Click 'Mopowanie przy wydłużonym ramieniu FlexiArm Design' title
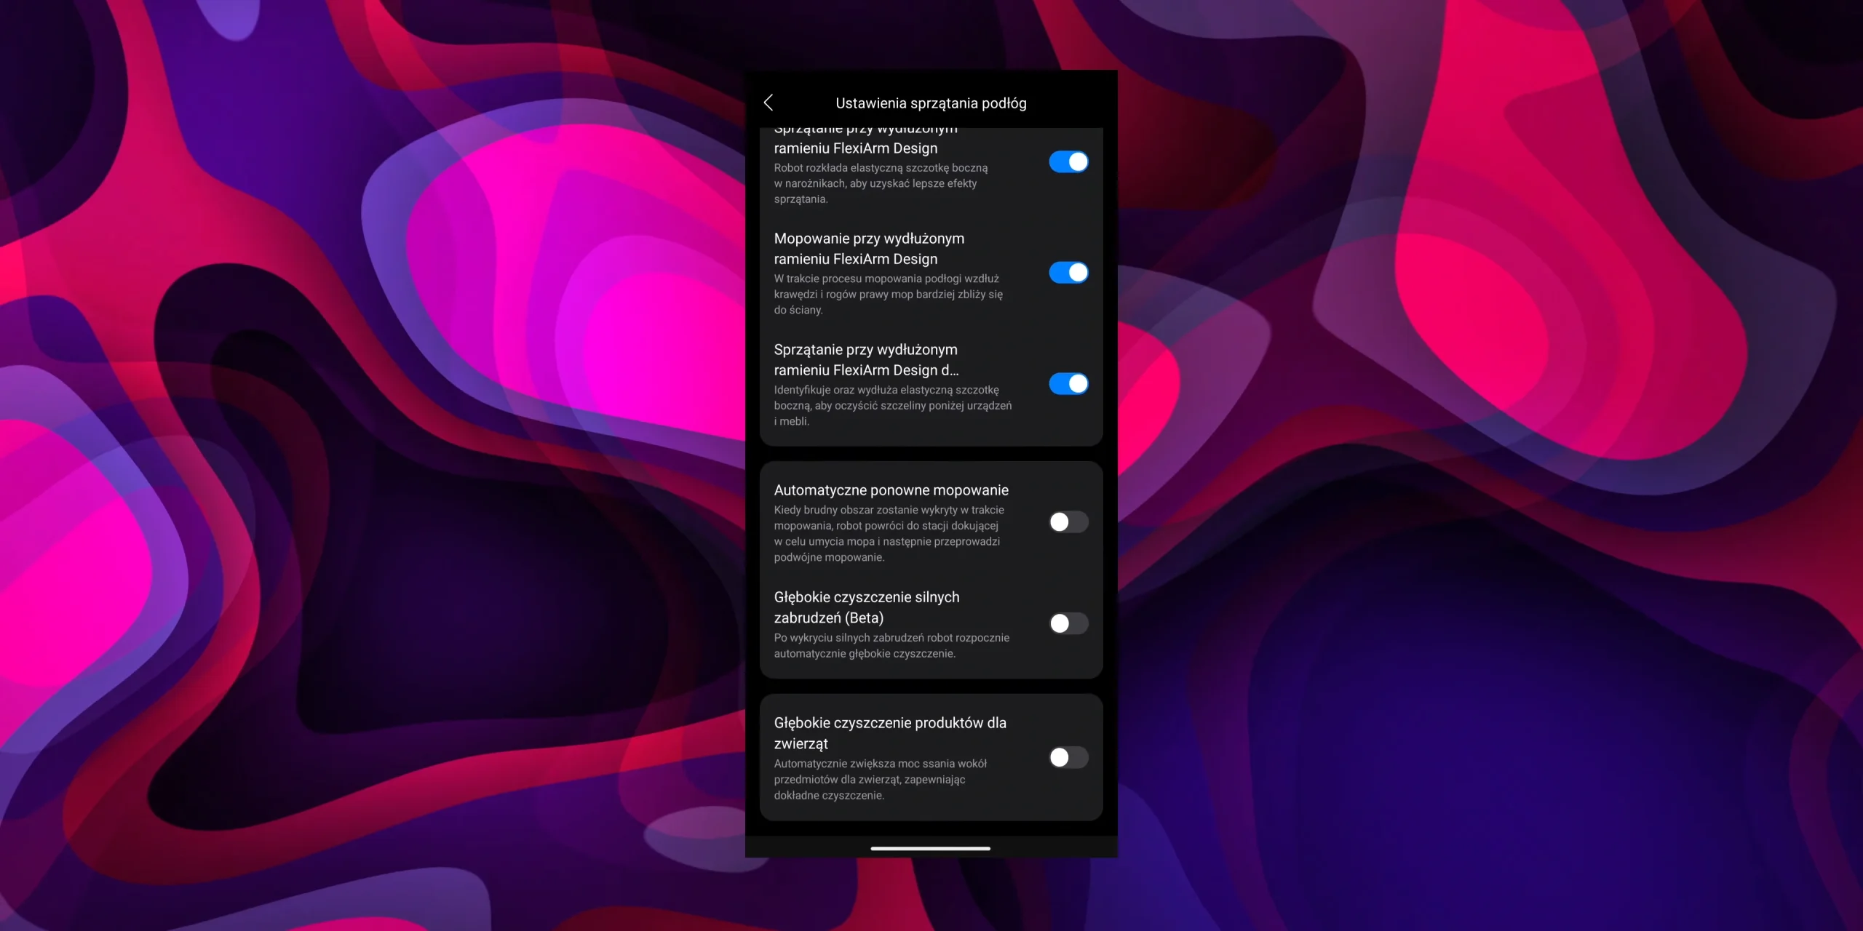 click(869, 249)
